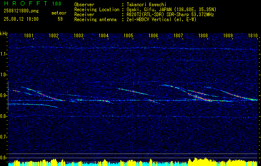
Task: Click the observer name Takanori Kawachi
Action: pos(146,5)
